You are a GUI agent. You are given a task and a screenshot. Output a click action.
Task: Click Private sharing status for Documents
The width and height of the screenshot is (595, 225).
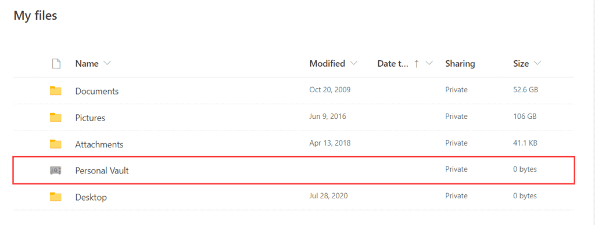click(x=456, y=90)
